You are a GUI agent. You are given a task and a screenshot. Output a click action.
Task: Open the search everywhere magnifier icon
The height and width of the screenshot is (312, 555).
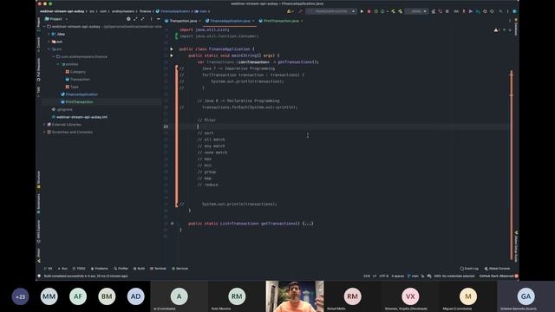500,11
